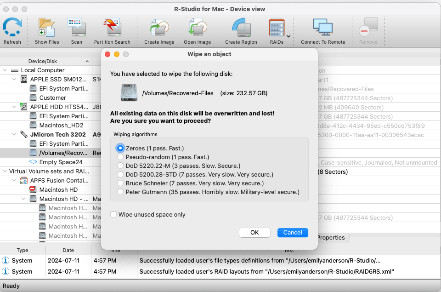Collapse Virtual Volume sets and RAIDs
The width and height of the screenshot is (441, 292).
pos(5,171)
